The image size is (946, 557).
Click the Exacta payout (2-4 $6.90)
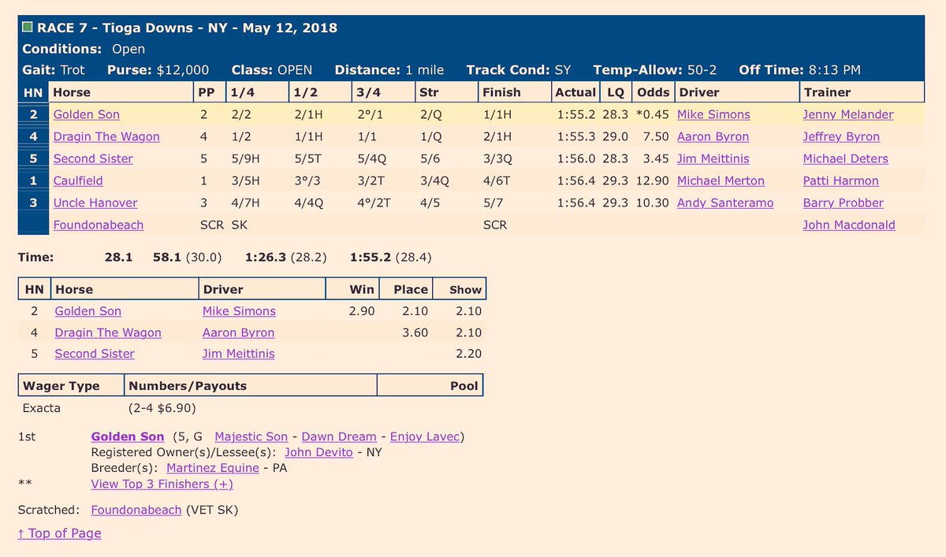tap(162, 408)
